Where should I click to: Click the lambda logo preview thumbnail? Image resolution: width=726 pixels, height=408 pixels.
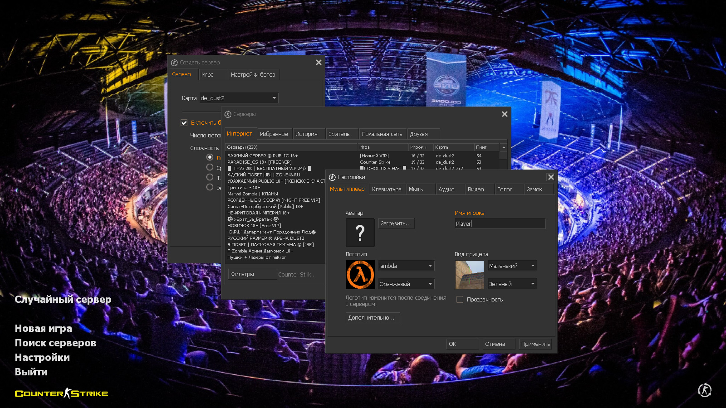(360, 275)
